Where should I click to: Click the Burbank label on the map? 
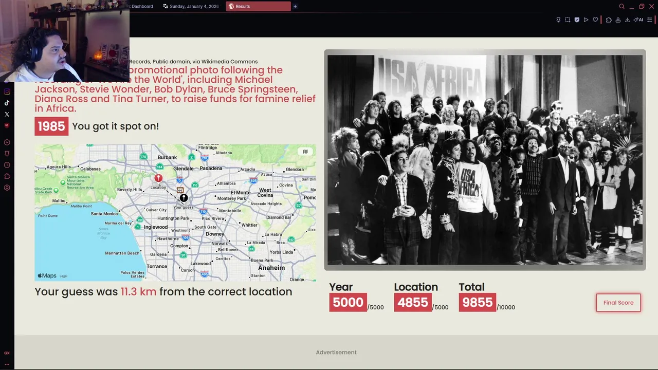[167, 157]
